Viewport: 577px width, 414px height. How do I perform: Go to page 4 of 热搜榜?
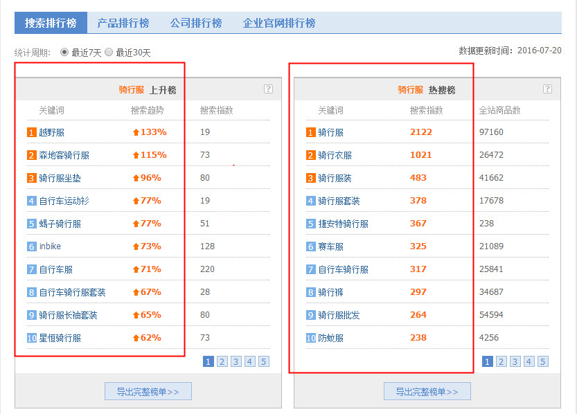(529, 361)
